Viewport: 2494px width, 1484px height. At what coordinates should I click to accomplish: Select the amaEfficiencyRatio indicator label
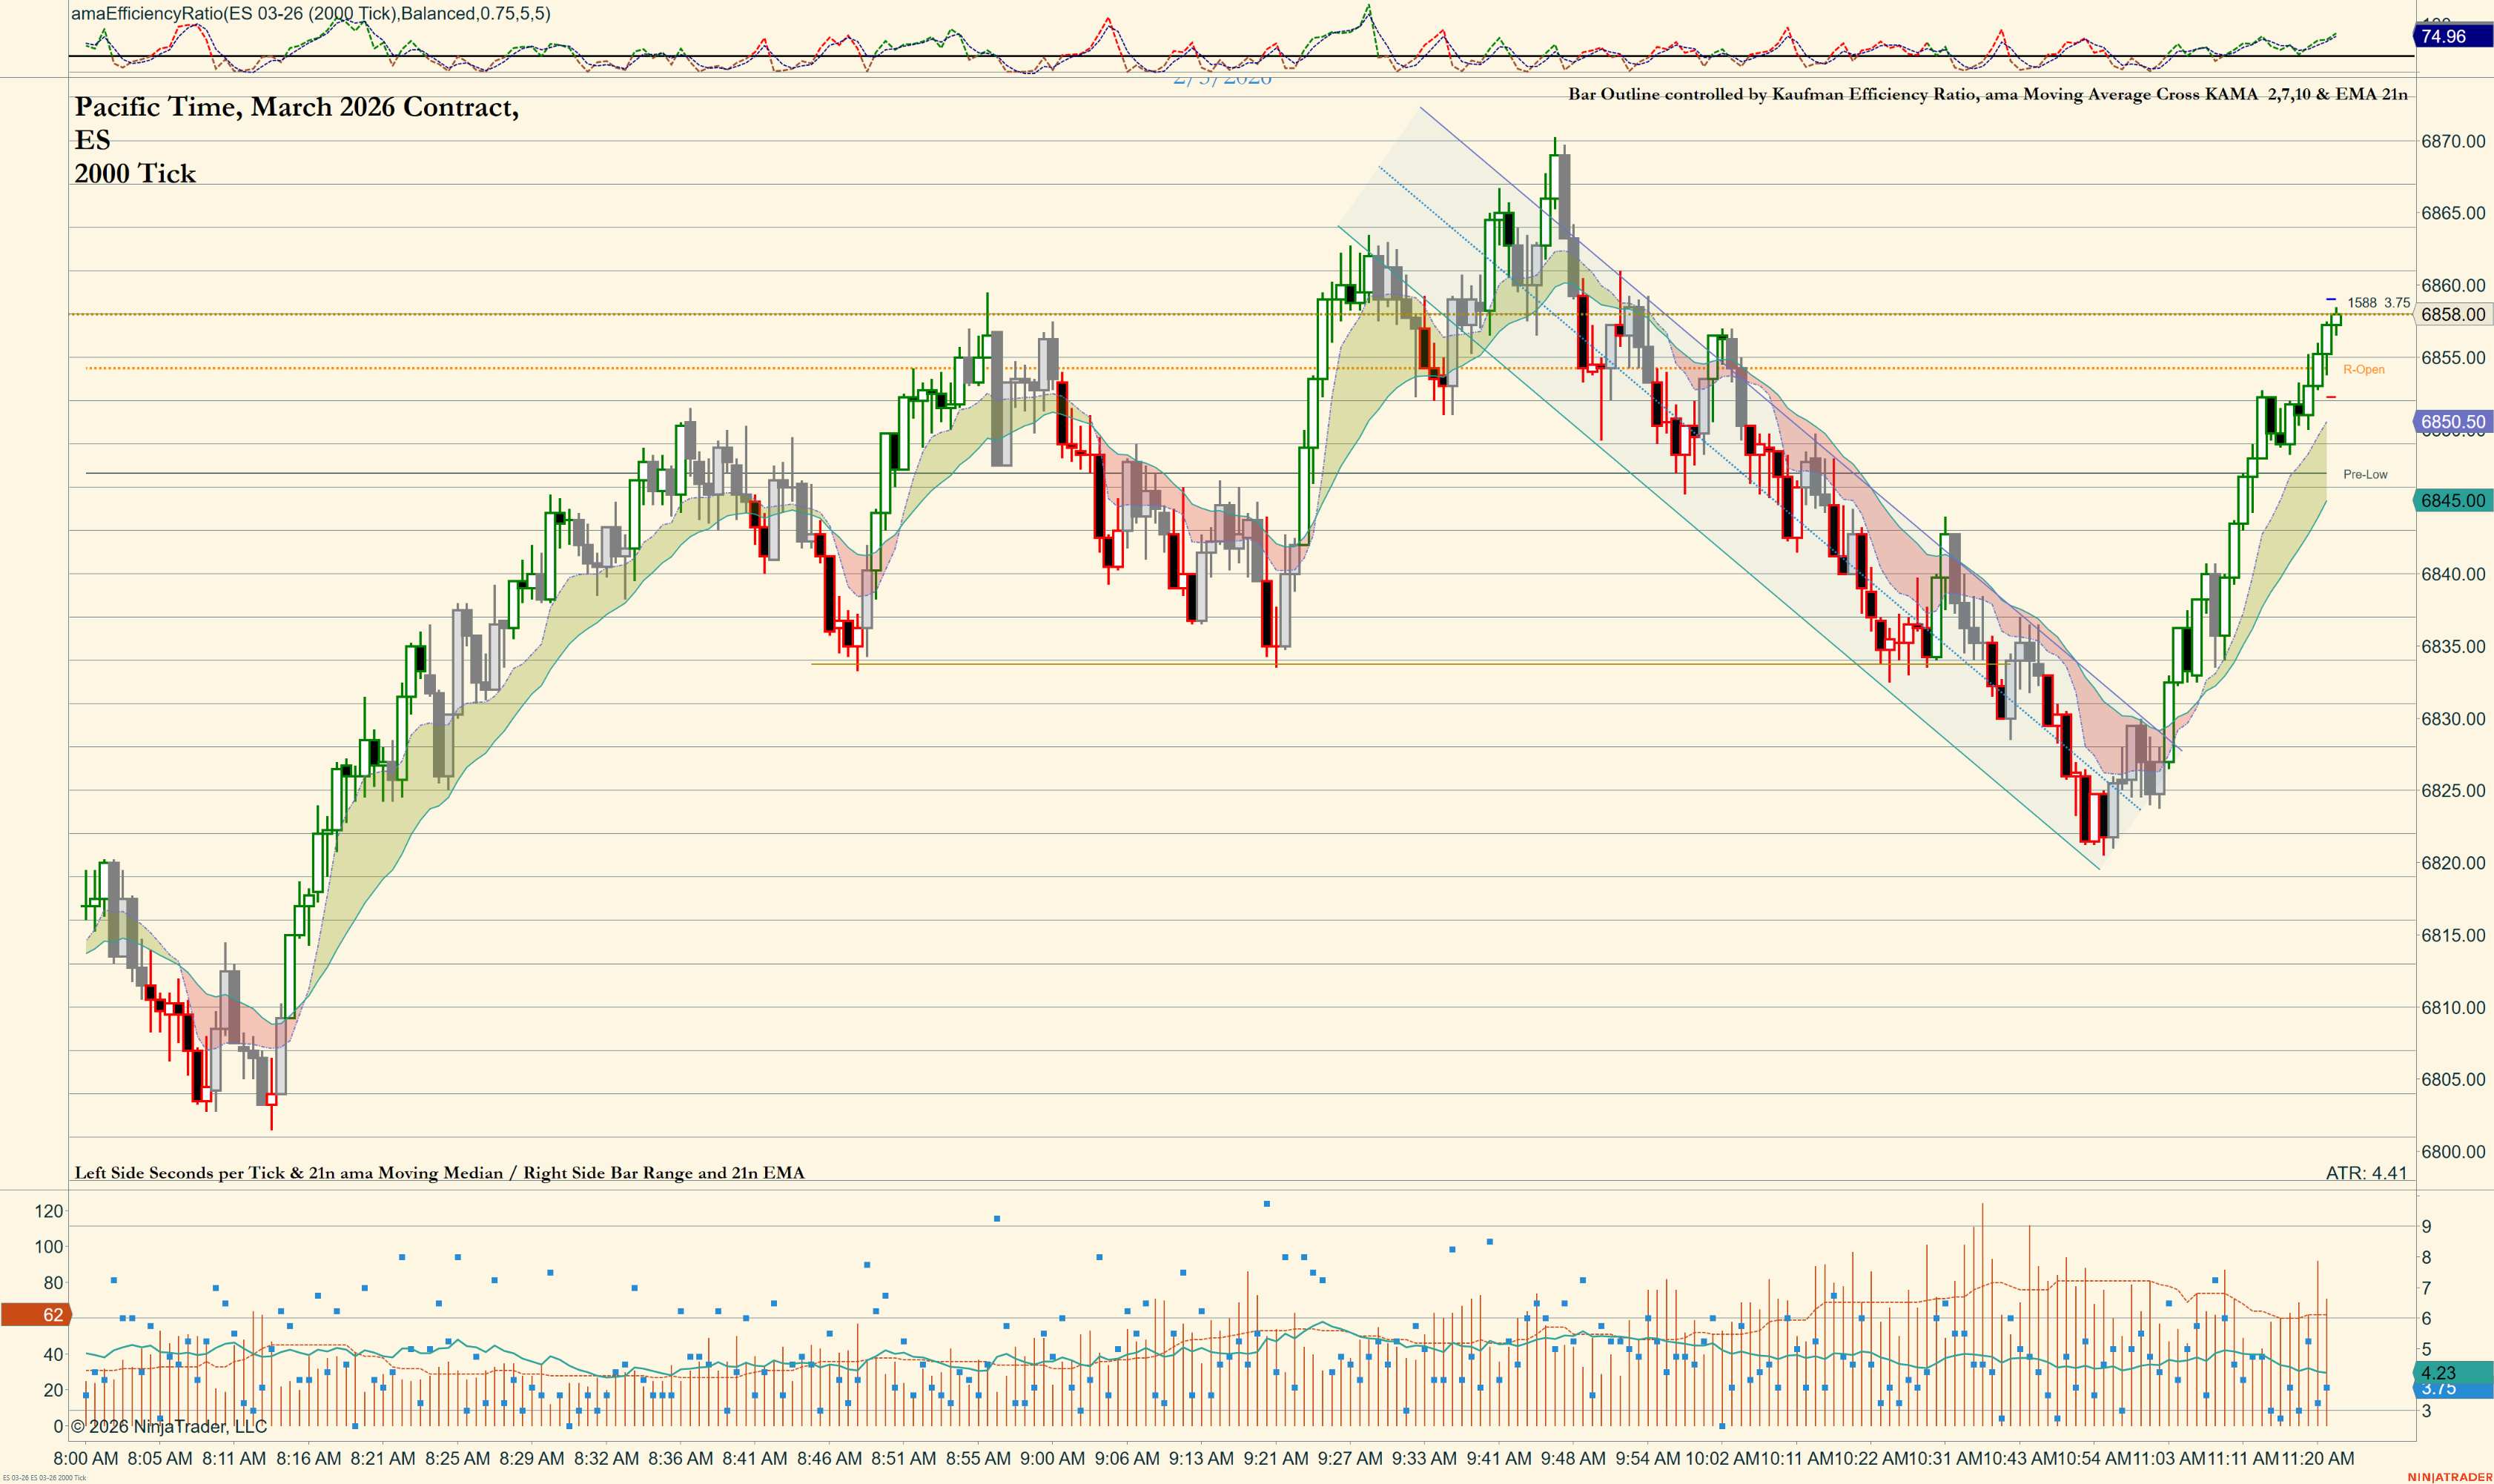(x=310, y=13)
